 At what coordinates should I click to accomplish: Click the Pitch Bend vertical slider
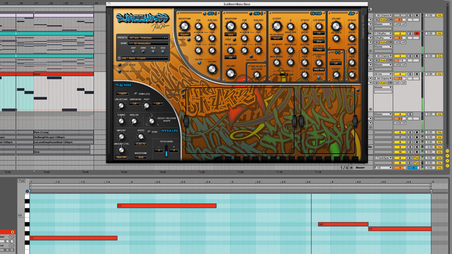click(x=166, y=151)
